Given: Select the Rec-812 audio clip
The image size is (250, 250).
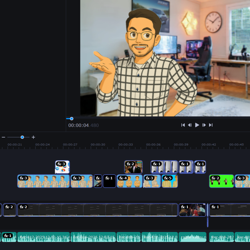Looking at the screenshot, I should (44, 237).
